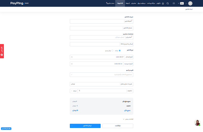
Task: Click the ارسال فاکتور button
Action: click(x=87, y=126)
